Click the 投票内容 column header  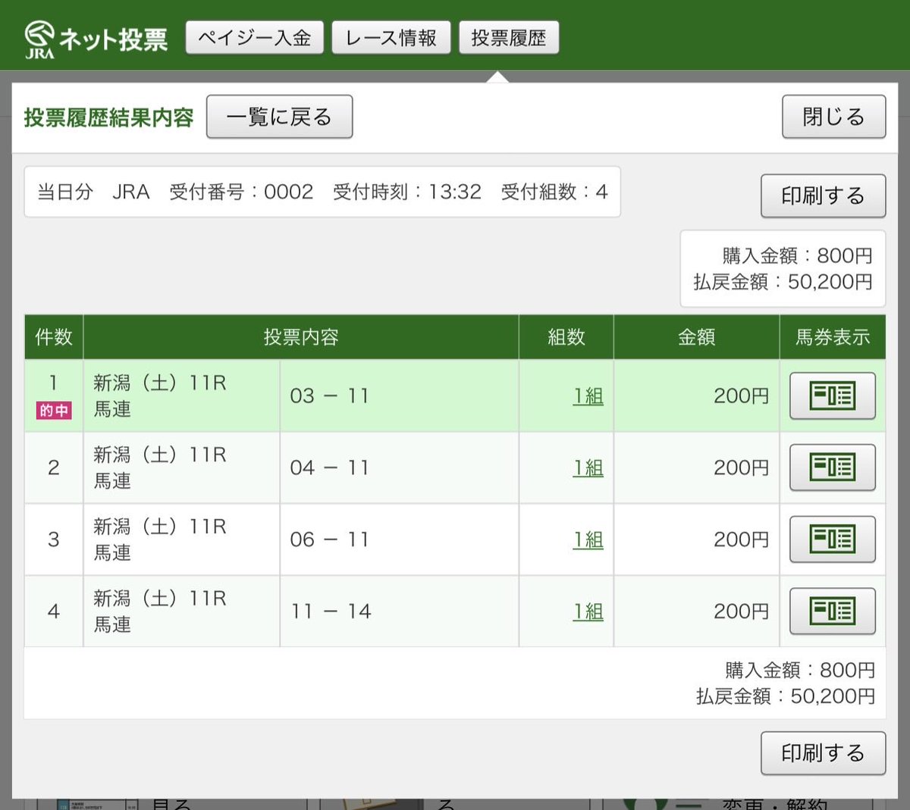pyautogui.click(x=301, y=337)
